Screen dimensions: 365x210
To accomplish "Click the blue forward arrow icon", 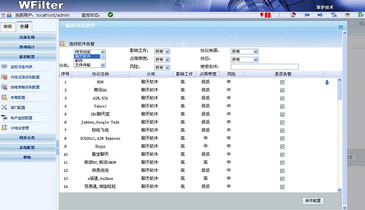I will pyautogui.click(x=320, y=15).
